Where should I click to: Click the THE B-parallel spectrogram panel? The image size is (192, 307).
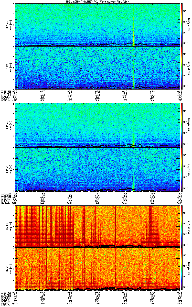[x=98, y=269]
